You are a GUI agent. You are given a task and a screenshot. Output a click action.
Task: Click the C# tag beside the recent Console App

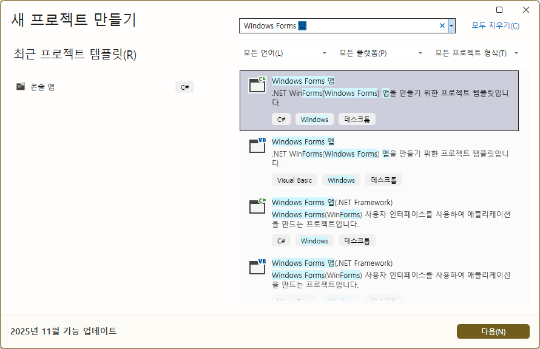[x=184, y=87]
